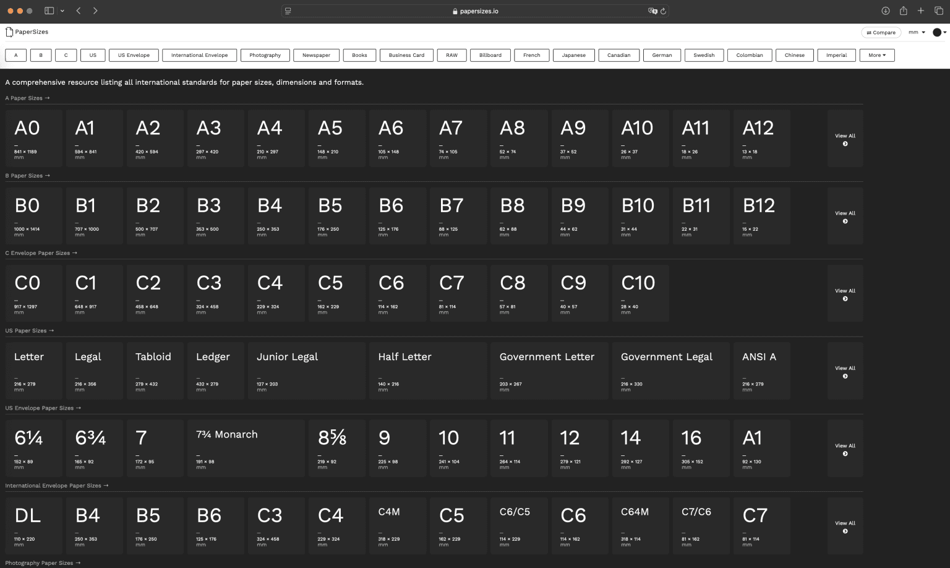Open the Tabloid paper size card

(155, 371)
